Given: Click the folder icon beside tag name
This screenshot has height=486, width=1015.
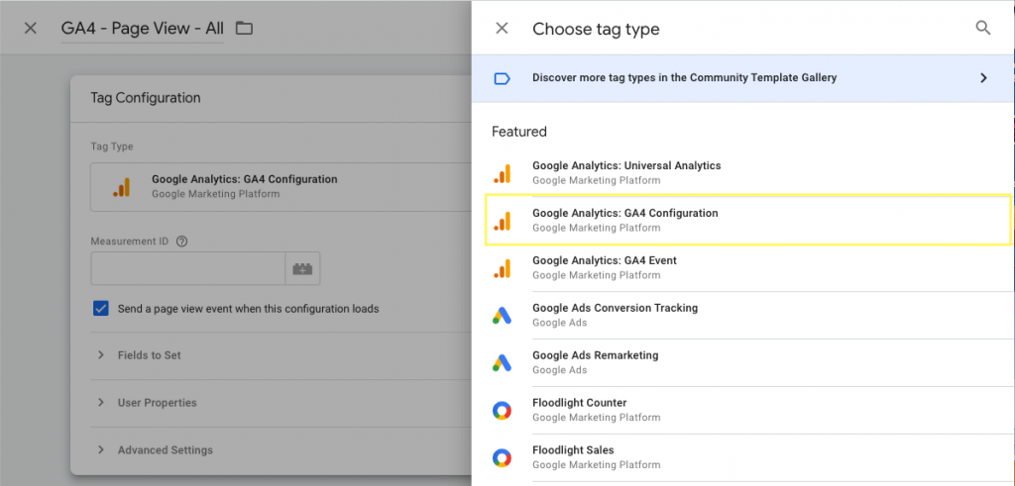Looking at the screenshot, I should click(x=244, y=28).
